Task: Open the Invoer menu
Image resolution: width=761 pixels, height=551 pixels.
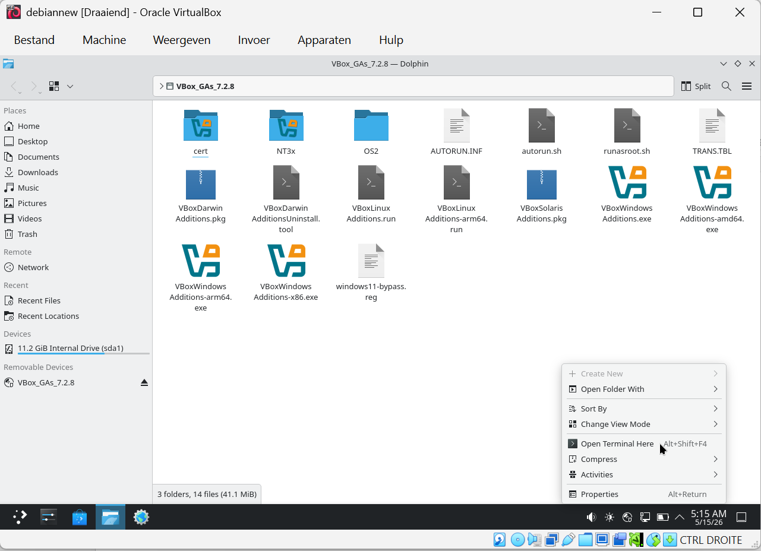Action: tap(254, 40)
